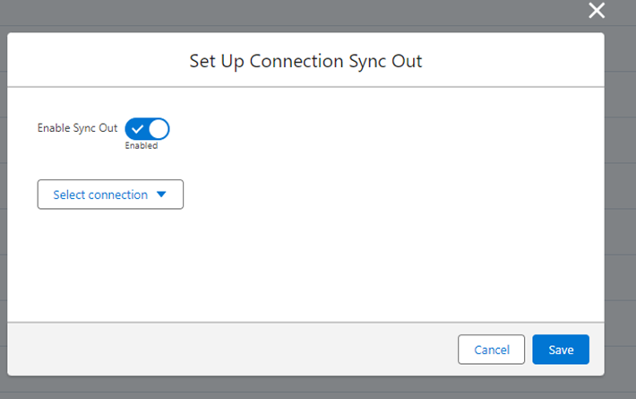Dismiss the modal using the white X

tap(597, 10)
